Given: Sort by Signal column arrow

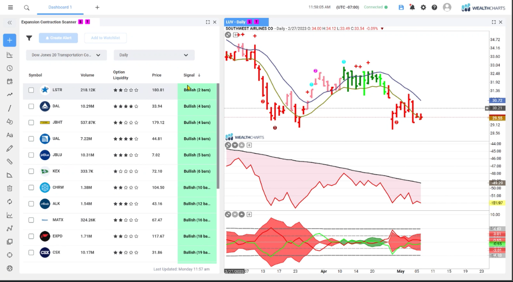Looking at the screenshot, I should (x=199, y=75).
